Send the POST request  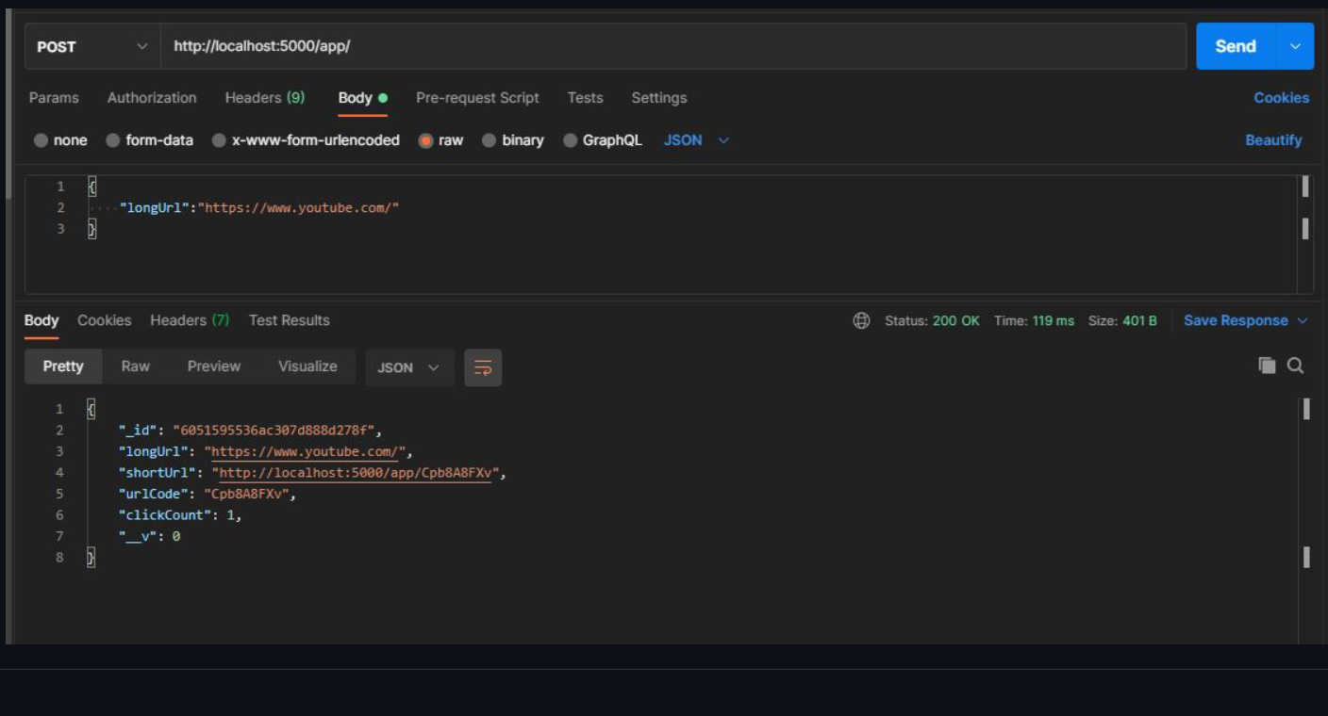(1236, 46)
